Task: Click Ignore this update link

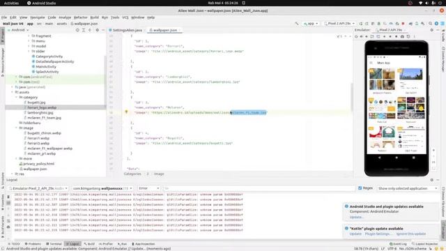Action: [x=411, y=234]
